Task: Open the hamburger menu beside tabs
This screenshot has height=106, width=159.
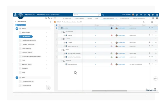Action: point(55,18)
